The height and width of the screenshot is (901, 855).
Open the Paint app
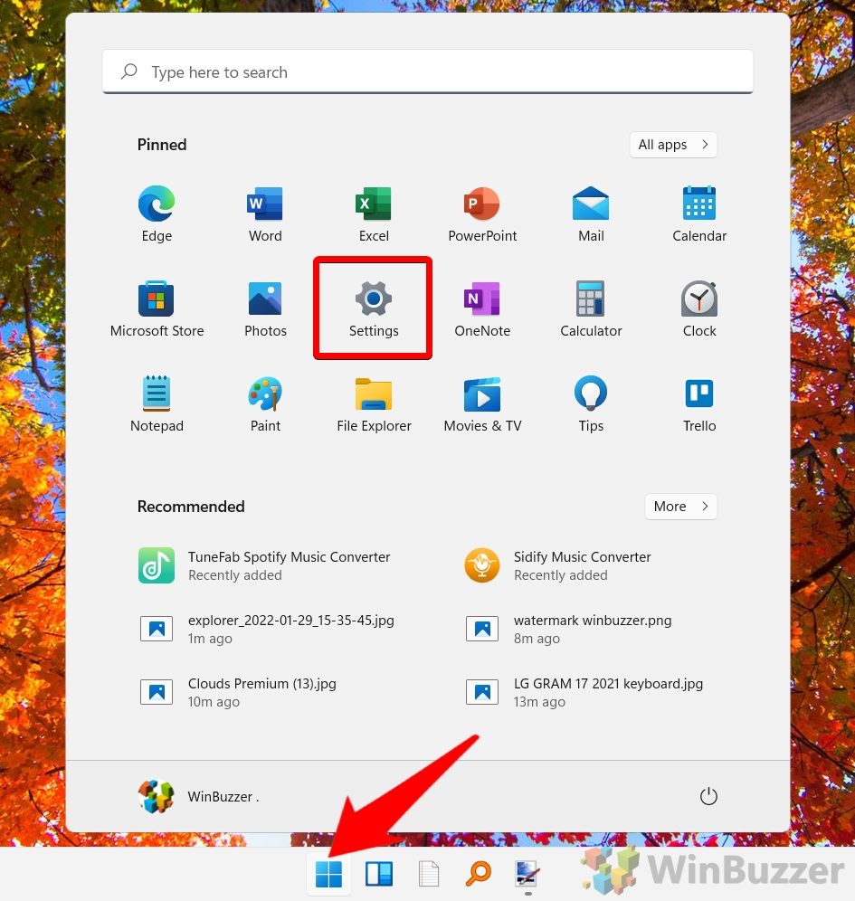tap(265, 403)
